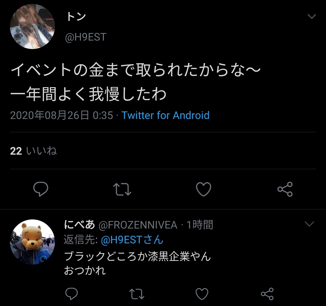The height and width of the screenshot is (306, 326).
Task: Tap the tweet timestamp 2020年08月26日 0:35
Action: point(62,115)
